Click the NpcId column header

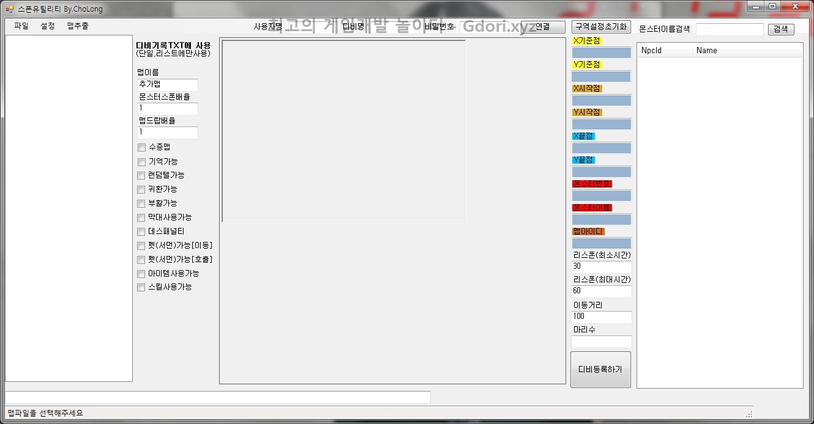click(x=664, y=51)
